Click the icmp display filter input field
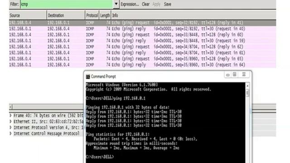 coord(67,4)
